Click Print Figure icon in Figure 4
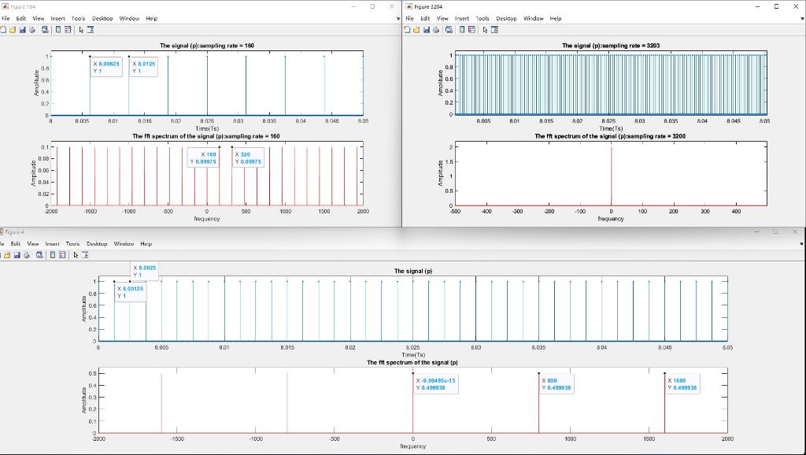This screenshot has height=455, width=806. 26,255
